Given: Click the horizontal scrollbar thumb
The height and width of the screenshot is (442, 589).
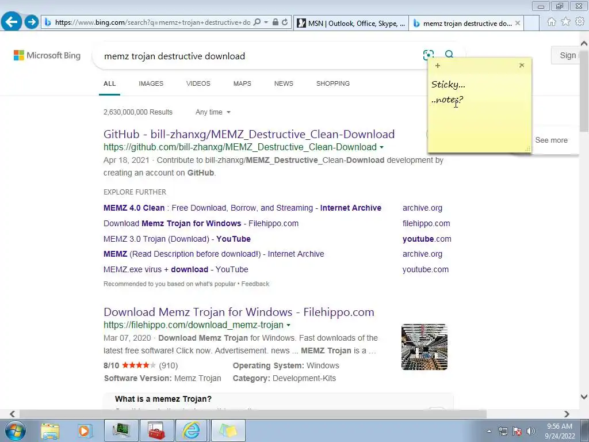Looking at the screenshot, I should pos(253,414).
